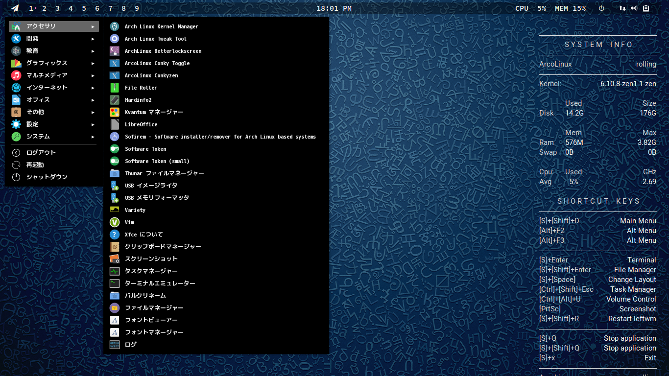Click the SYSTEM INFO heading
Screen dimensions: 669x376
(599, 45)
